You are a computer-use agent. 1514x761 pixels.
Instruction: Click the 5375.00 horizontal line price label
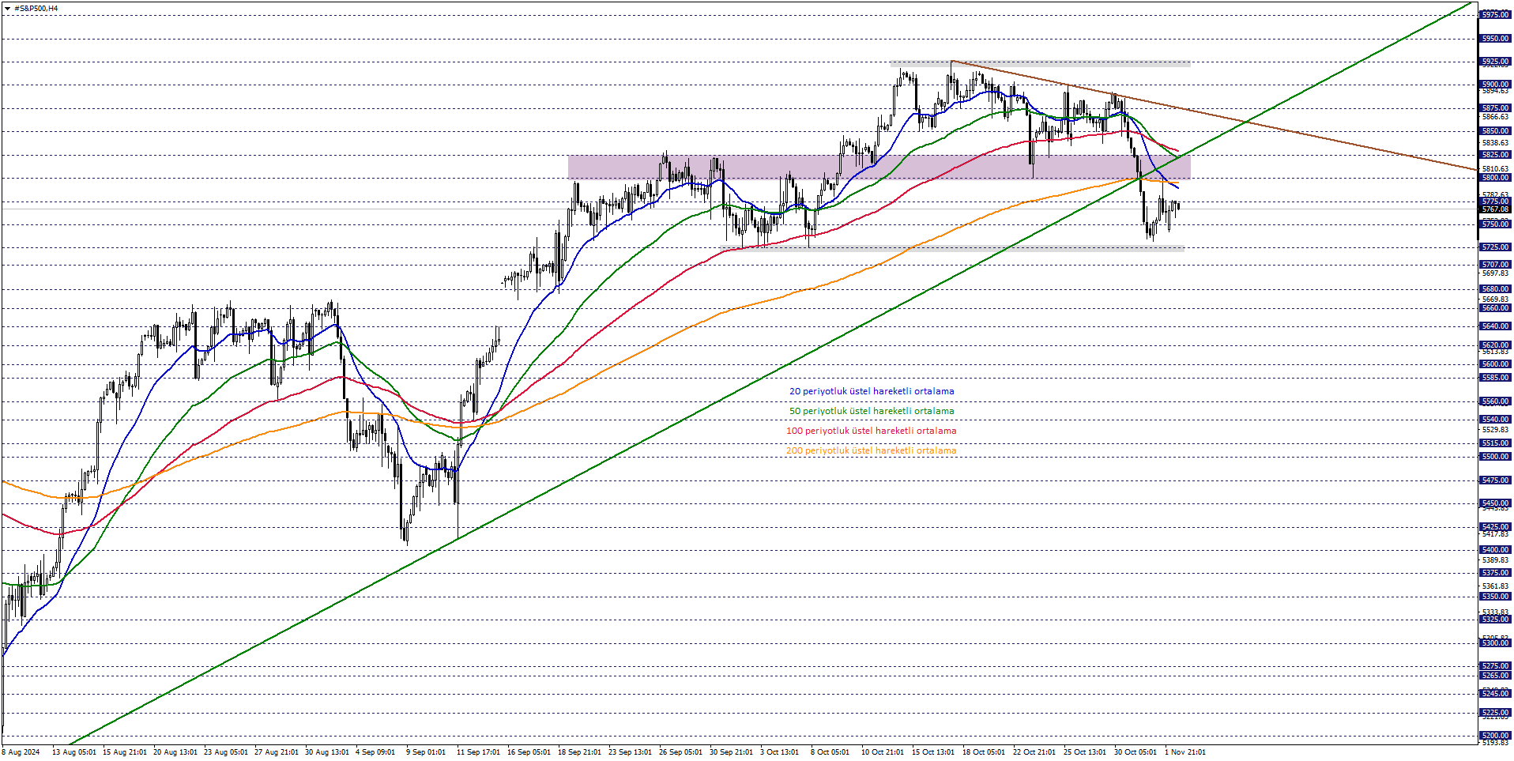tap(1495, 573)
